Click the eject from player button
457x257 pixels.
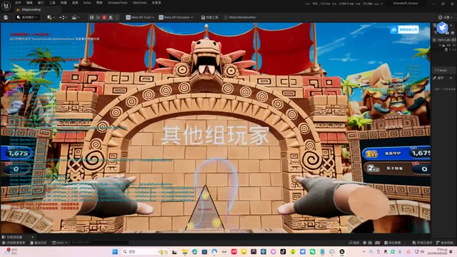click(x=111, y=17)
